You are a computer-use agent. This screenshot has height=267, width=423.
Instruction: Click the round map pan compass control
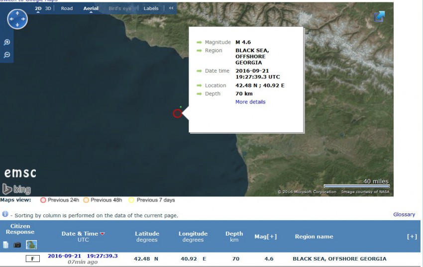(x=17, y=19)
